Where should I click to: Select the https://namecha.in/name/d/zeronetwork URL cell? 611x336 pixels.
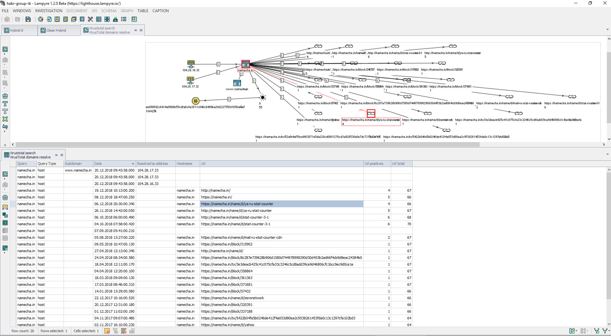[x=282, y=298]
